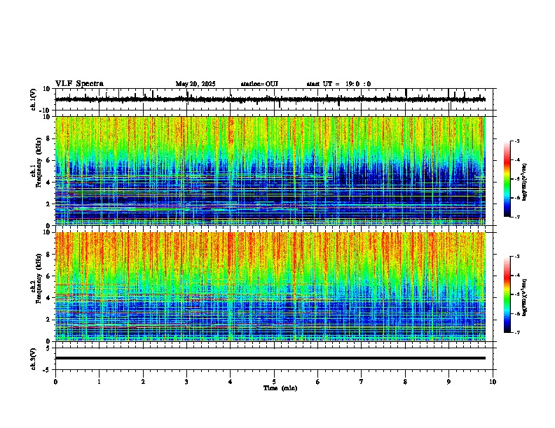The image size is (555, 428).
Task: Click the 8 tick label on Time axis
Action: tap(405, 382)
